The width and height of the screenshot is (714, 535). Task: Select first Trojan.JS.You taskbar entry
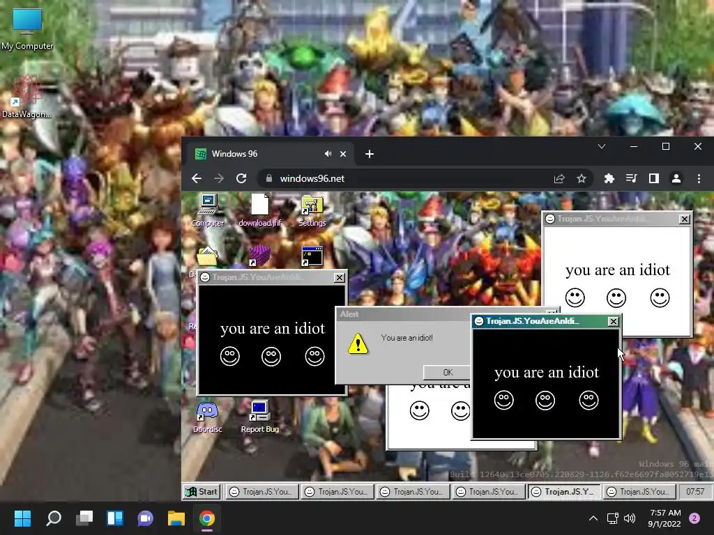[262, 492]
